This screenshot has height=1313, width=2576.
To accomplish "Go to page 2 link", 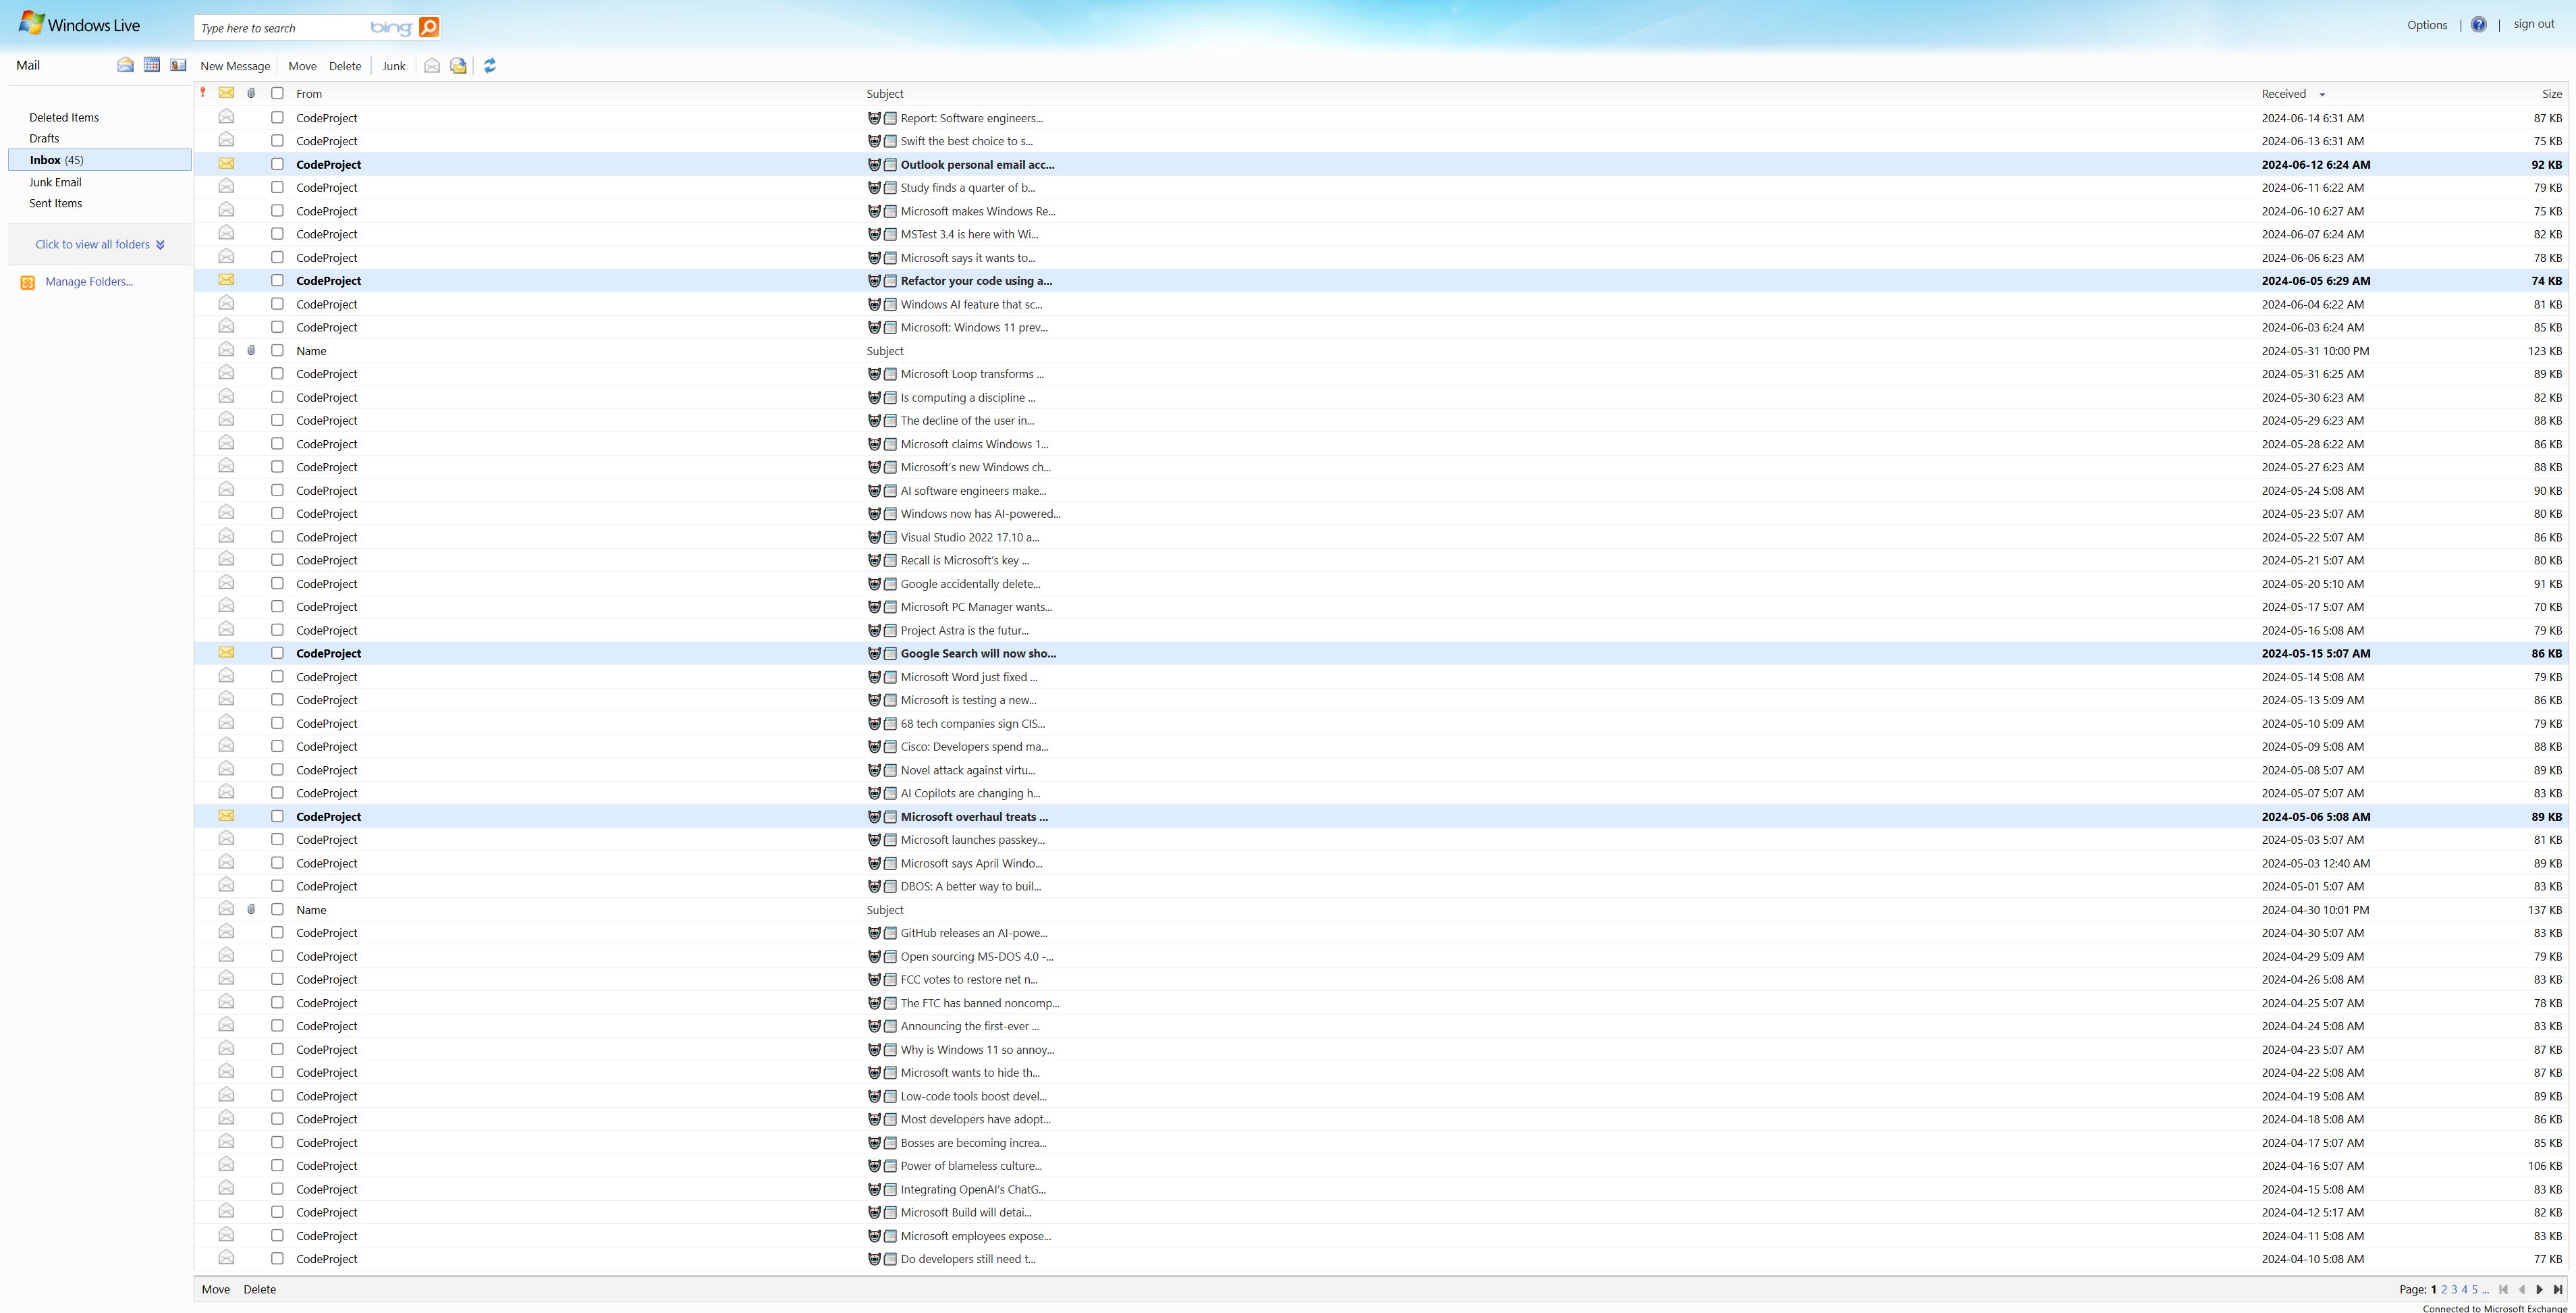I will [x=2444, y=1290].
